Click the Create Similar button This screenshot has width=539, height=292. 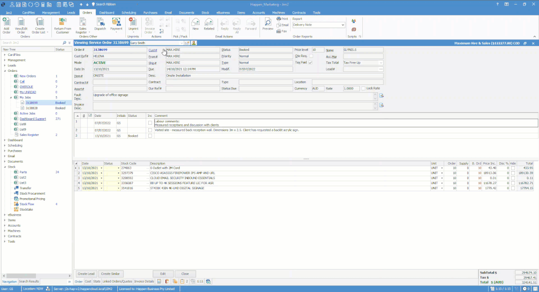(110, 274)
